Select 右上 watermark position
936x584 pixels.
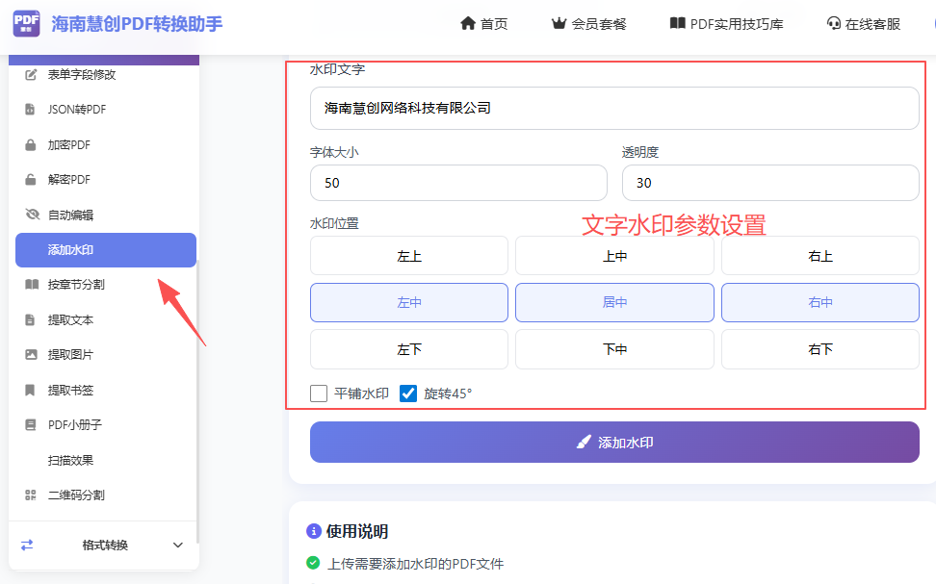point(820,256)
